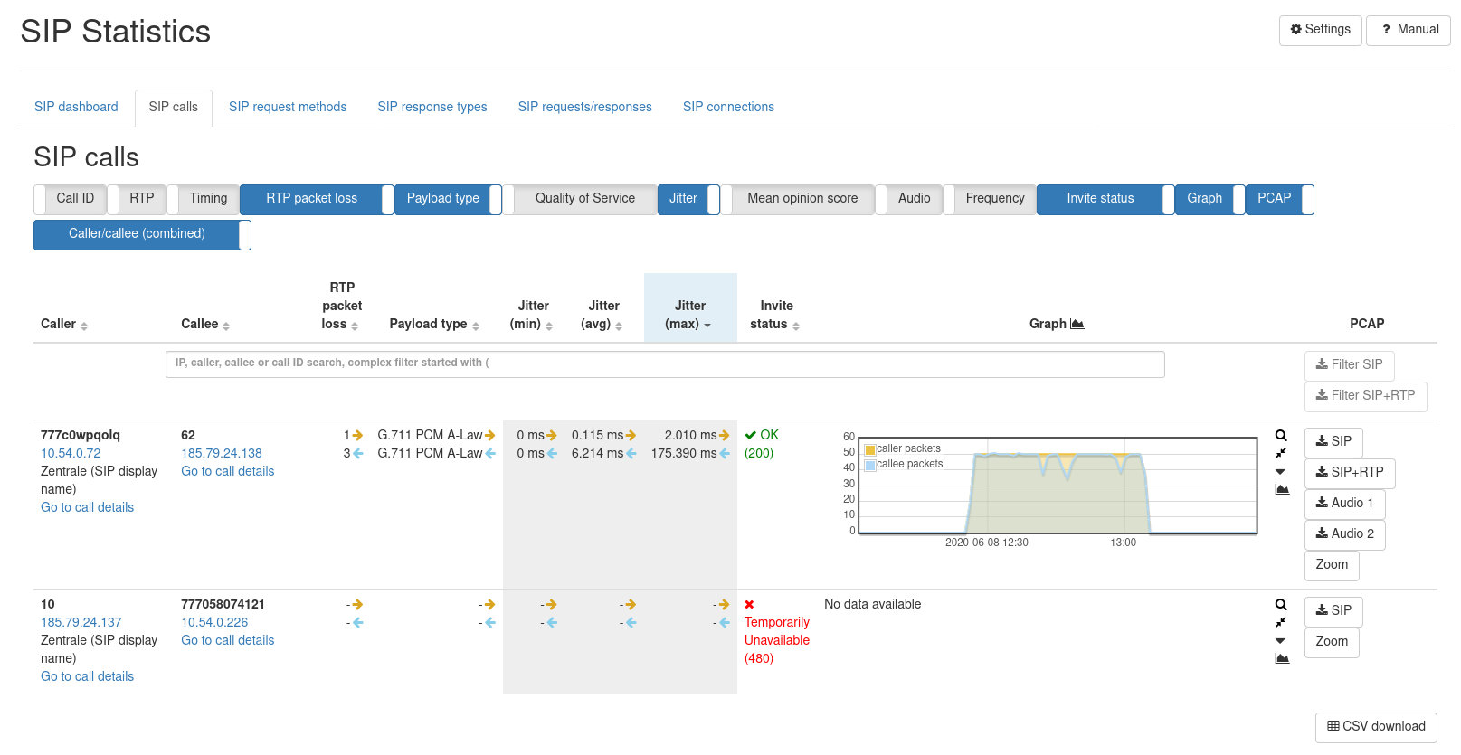Click the Graph column header chart icon
The height and width of the screenshot is (755, 1461).
[x=1077, y=324]
